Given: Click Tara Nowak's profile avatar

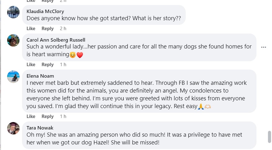Looking at the screenshot, I should 13,128.
